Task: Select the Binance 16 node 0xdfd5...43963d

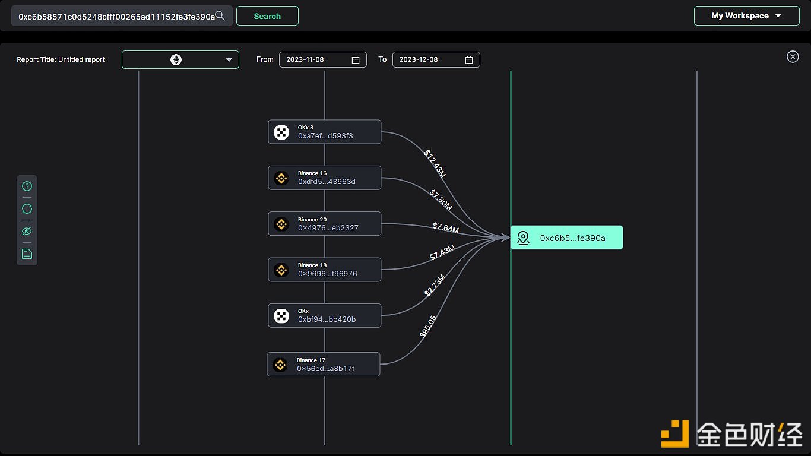Action: (325, 178)
